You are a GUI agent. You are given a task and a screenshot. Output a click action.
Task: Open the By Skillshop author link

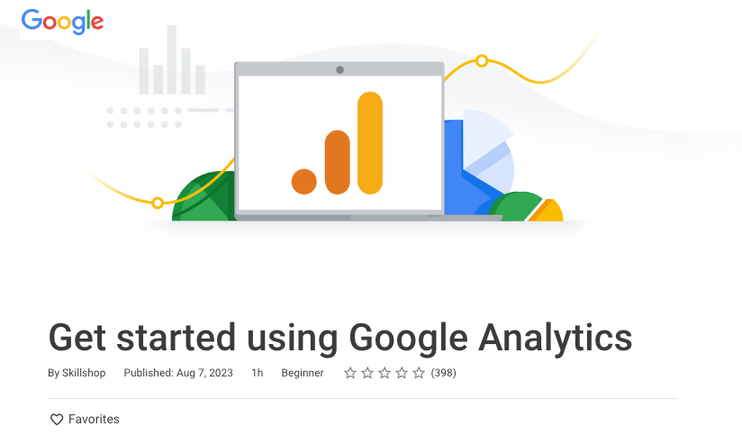[77, 373]
